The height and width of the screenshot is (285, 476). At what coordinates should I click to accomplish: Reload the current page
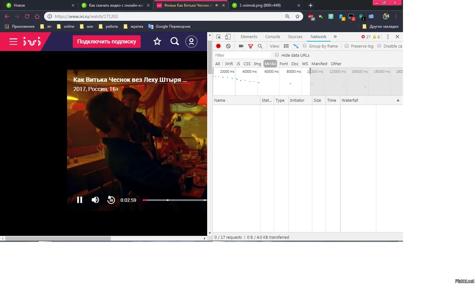(x=27, y=16)
